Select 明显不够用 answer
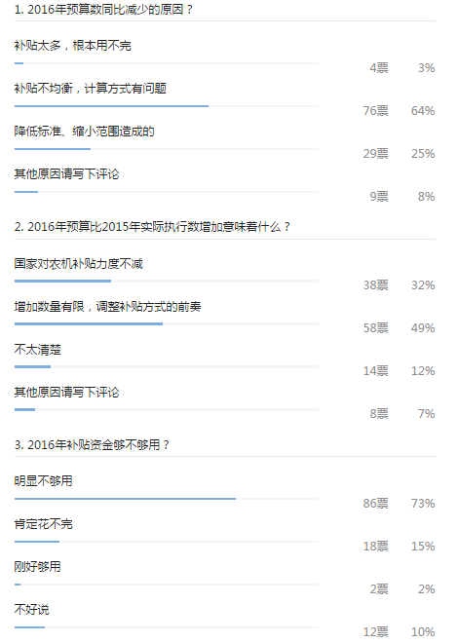Viewport: 458px width, 643px height. (x=43, y=480)
